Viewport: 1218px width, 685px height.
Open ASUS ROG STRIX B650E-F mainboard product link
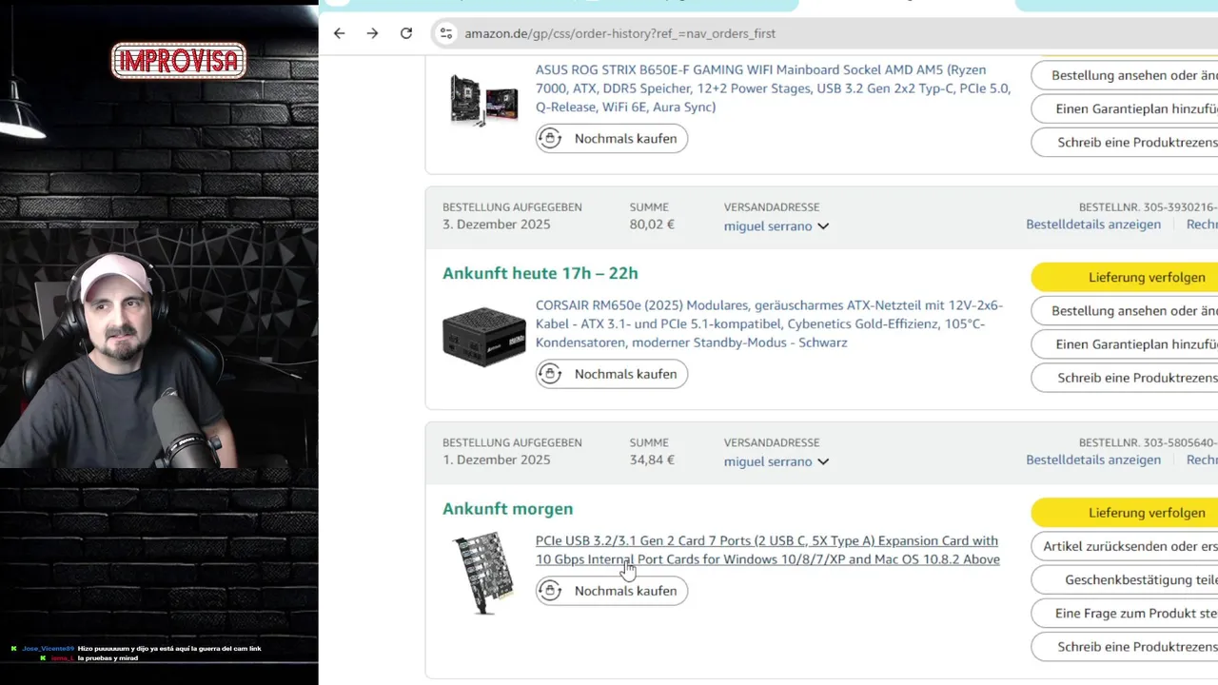(x=773, y=88)
